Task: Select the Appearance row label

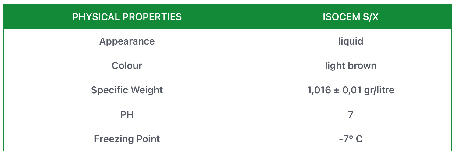Action: tap(127, 41)
